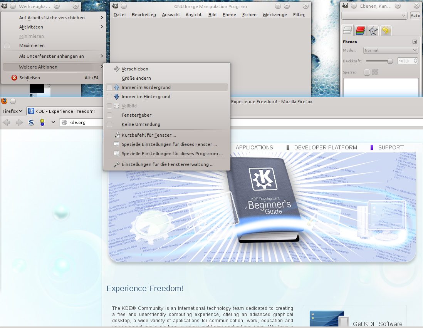
Task: Toggle the Maximieren checkbox
Action: (x=7, y=45)
